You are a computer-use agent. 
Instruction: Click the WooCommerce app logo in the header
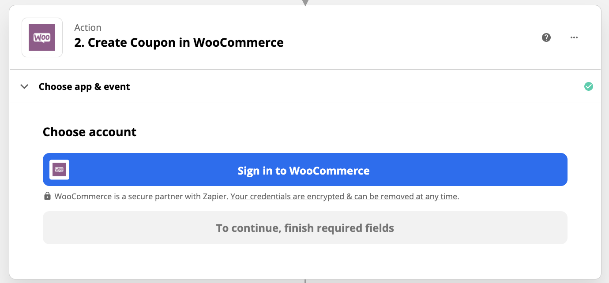tap(42, 37)
